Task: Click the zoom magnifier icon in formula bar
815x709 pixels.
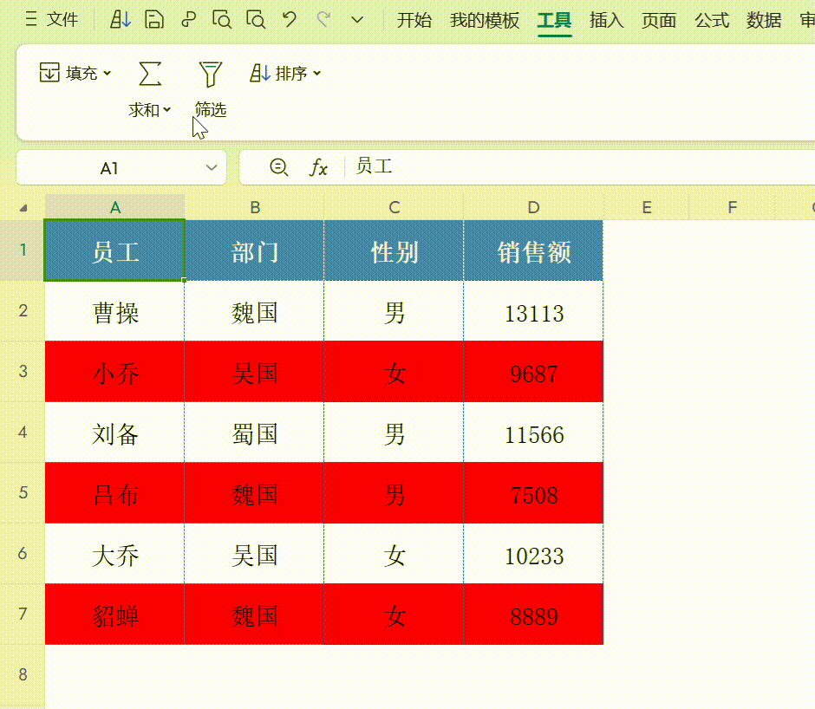Action: (279, 167)
